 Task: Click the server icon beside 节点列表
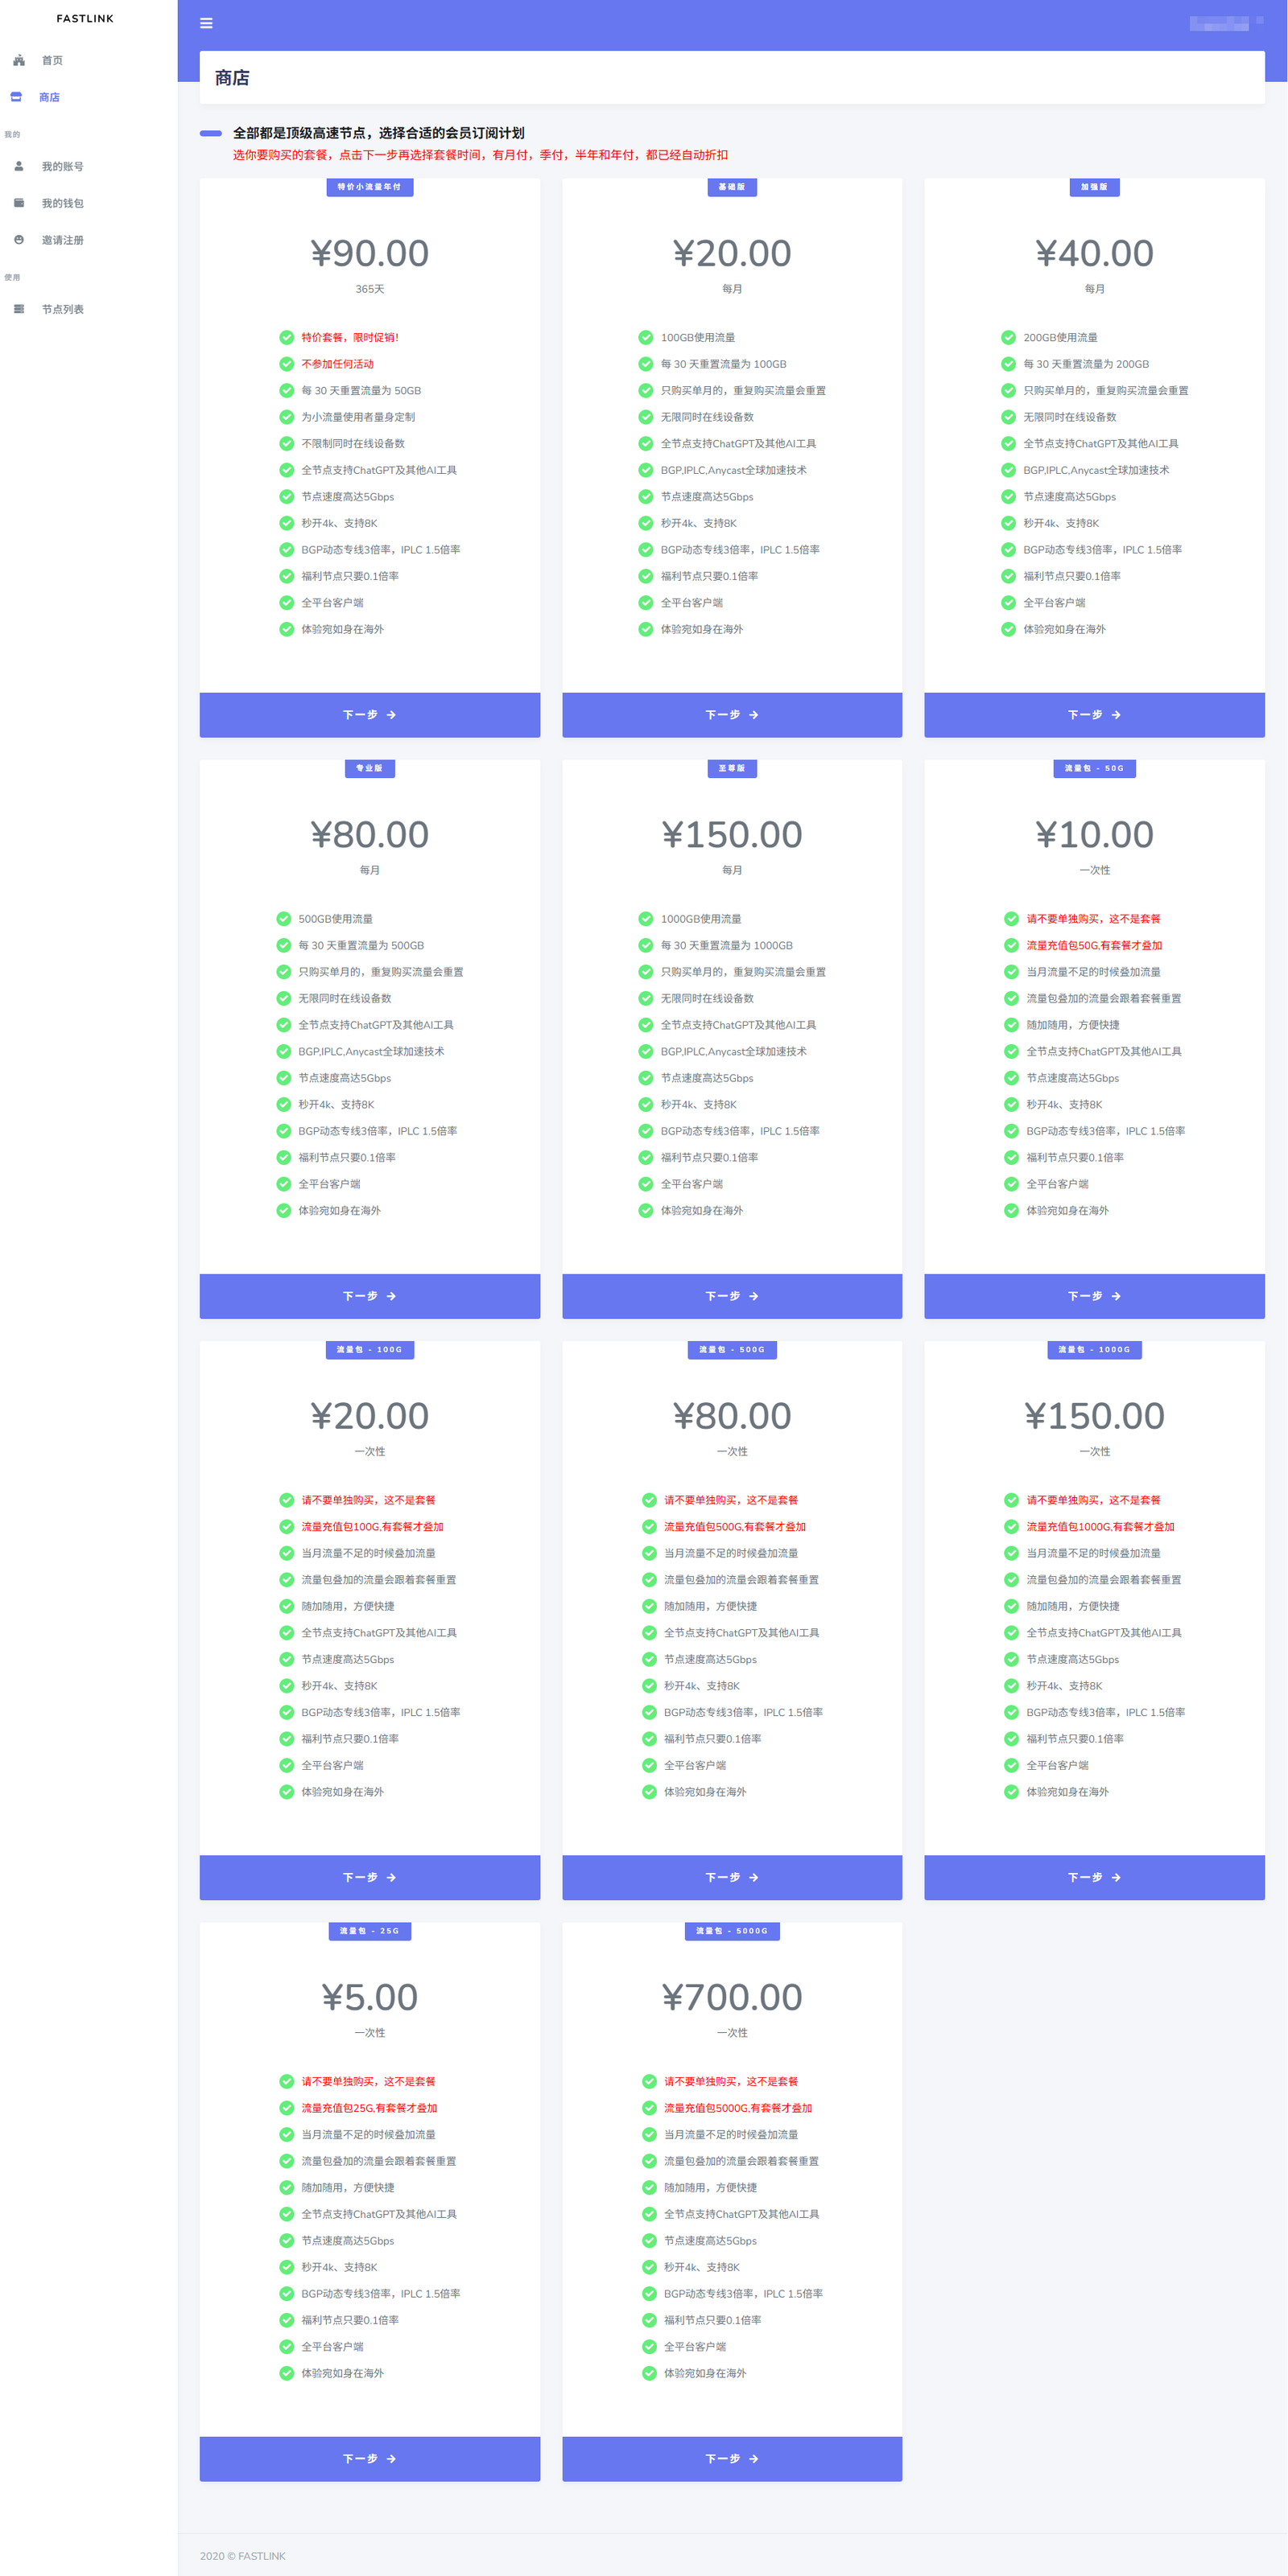tap(19, 309)
